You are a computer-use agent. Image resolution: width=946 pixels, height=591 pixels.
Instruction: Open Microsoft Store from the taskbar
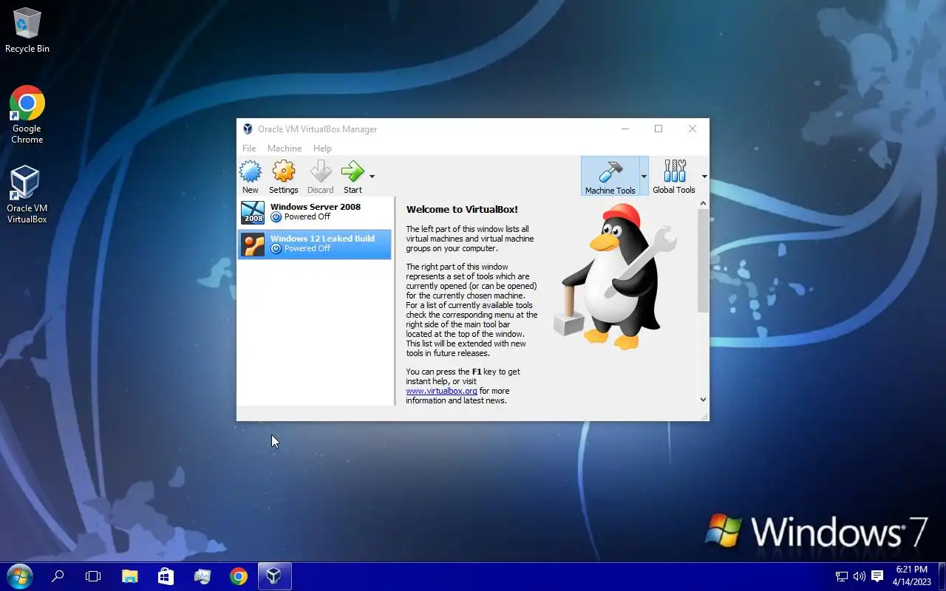pyautogui.click(x=166, y=576)
